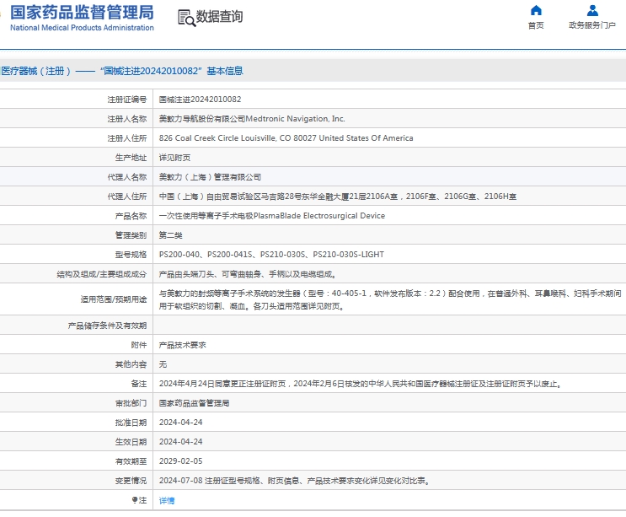Open the 政务服务门户 person icon
This screenshot has width=626, height=517.
coord(592,11)
